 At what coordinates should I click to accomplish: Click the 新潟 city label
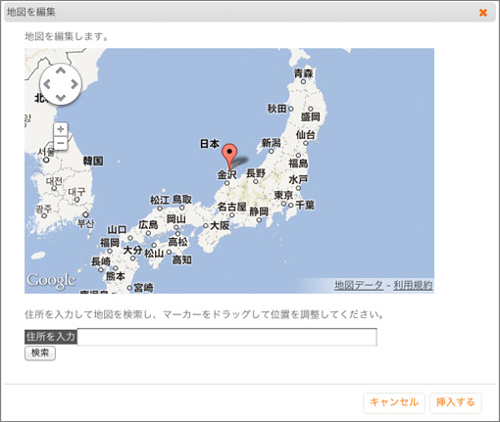271,143
